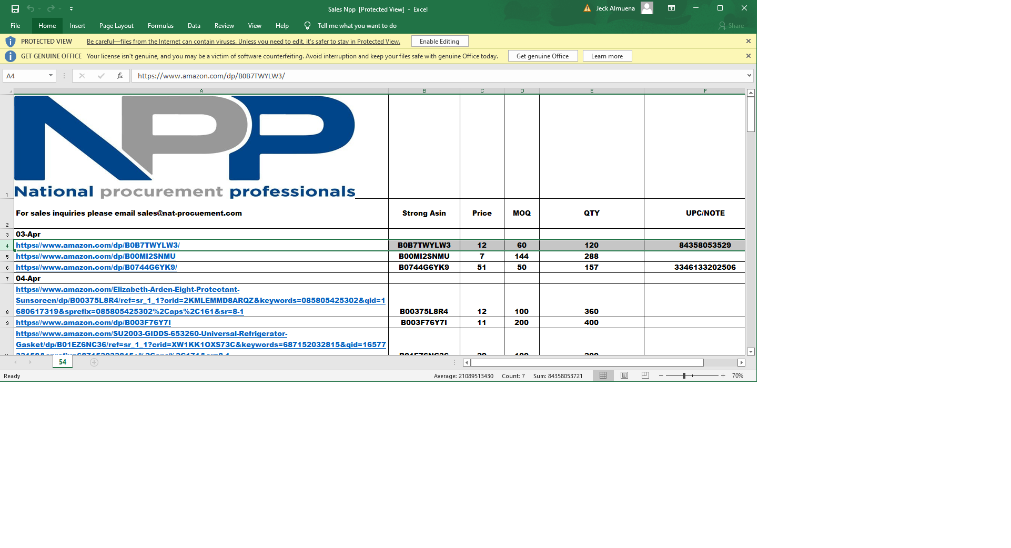
Task: Switch to Normal view icon
Action: pos(603,376)
